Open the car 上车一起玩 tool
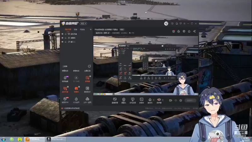 point(87,100)
